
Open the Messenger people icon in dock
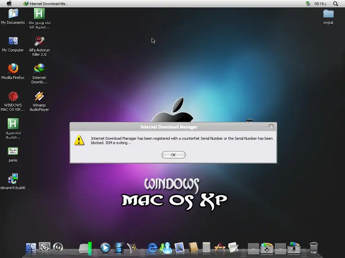(166, 248)
